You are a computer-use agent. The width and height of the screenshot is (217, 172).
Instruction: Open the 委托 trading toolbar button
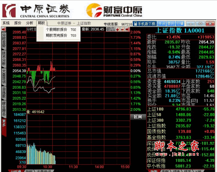coord(171,24)
